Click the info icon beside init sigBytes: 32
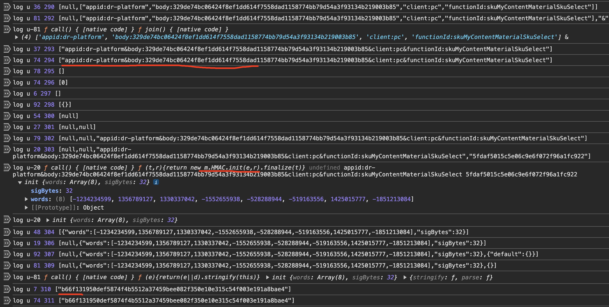 click(x=156, y=182)
